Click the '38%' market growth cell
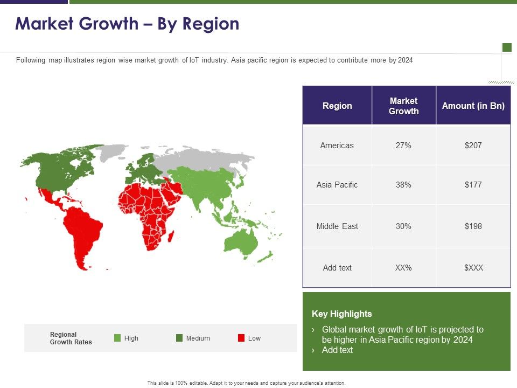This screenshot has width=517, height=388. [403, 185]
